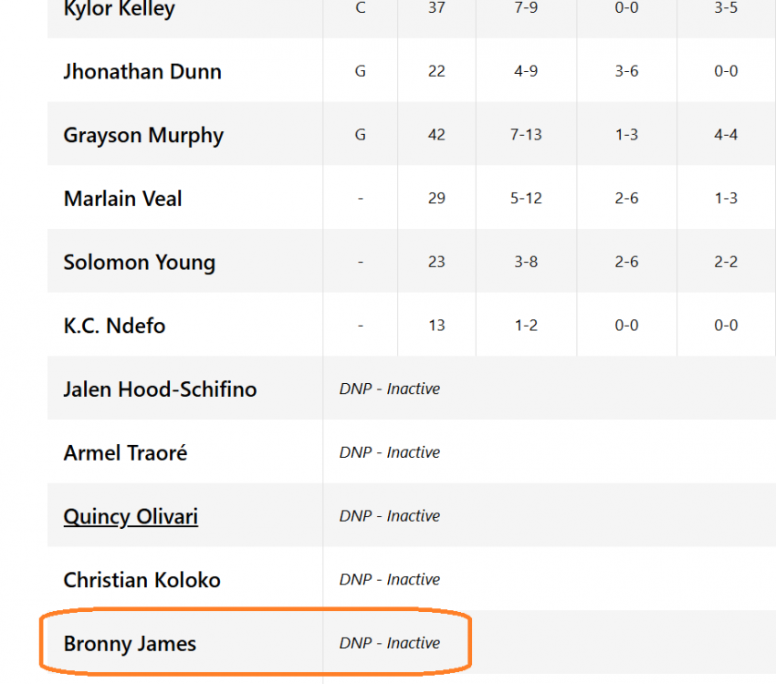Image resolution: width=776 pixels, height=684 pixels.
Task: Click Jhonathan Dunn's 3-6 three-point cell
Action: point(626,71)
